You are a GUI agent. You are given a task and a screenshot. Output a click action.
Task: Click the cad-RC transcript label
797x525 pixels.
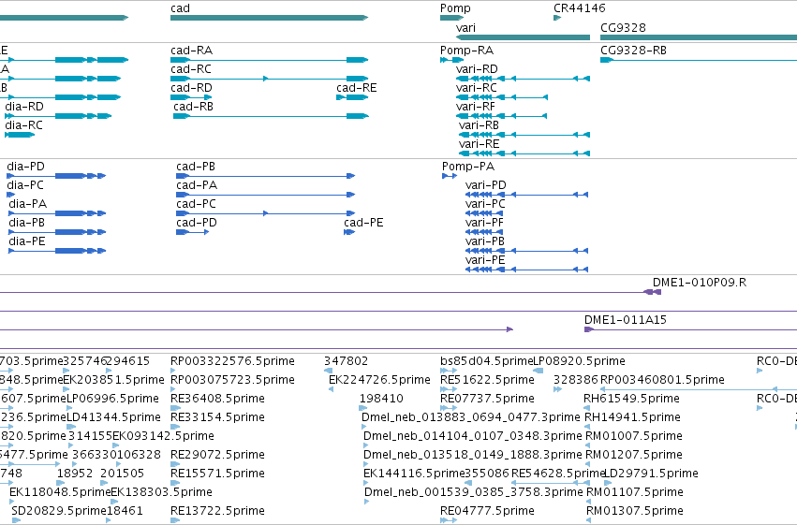[191, 69]
